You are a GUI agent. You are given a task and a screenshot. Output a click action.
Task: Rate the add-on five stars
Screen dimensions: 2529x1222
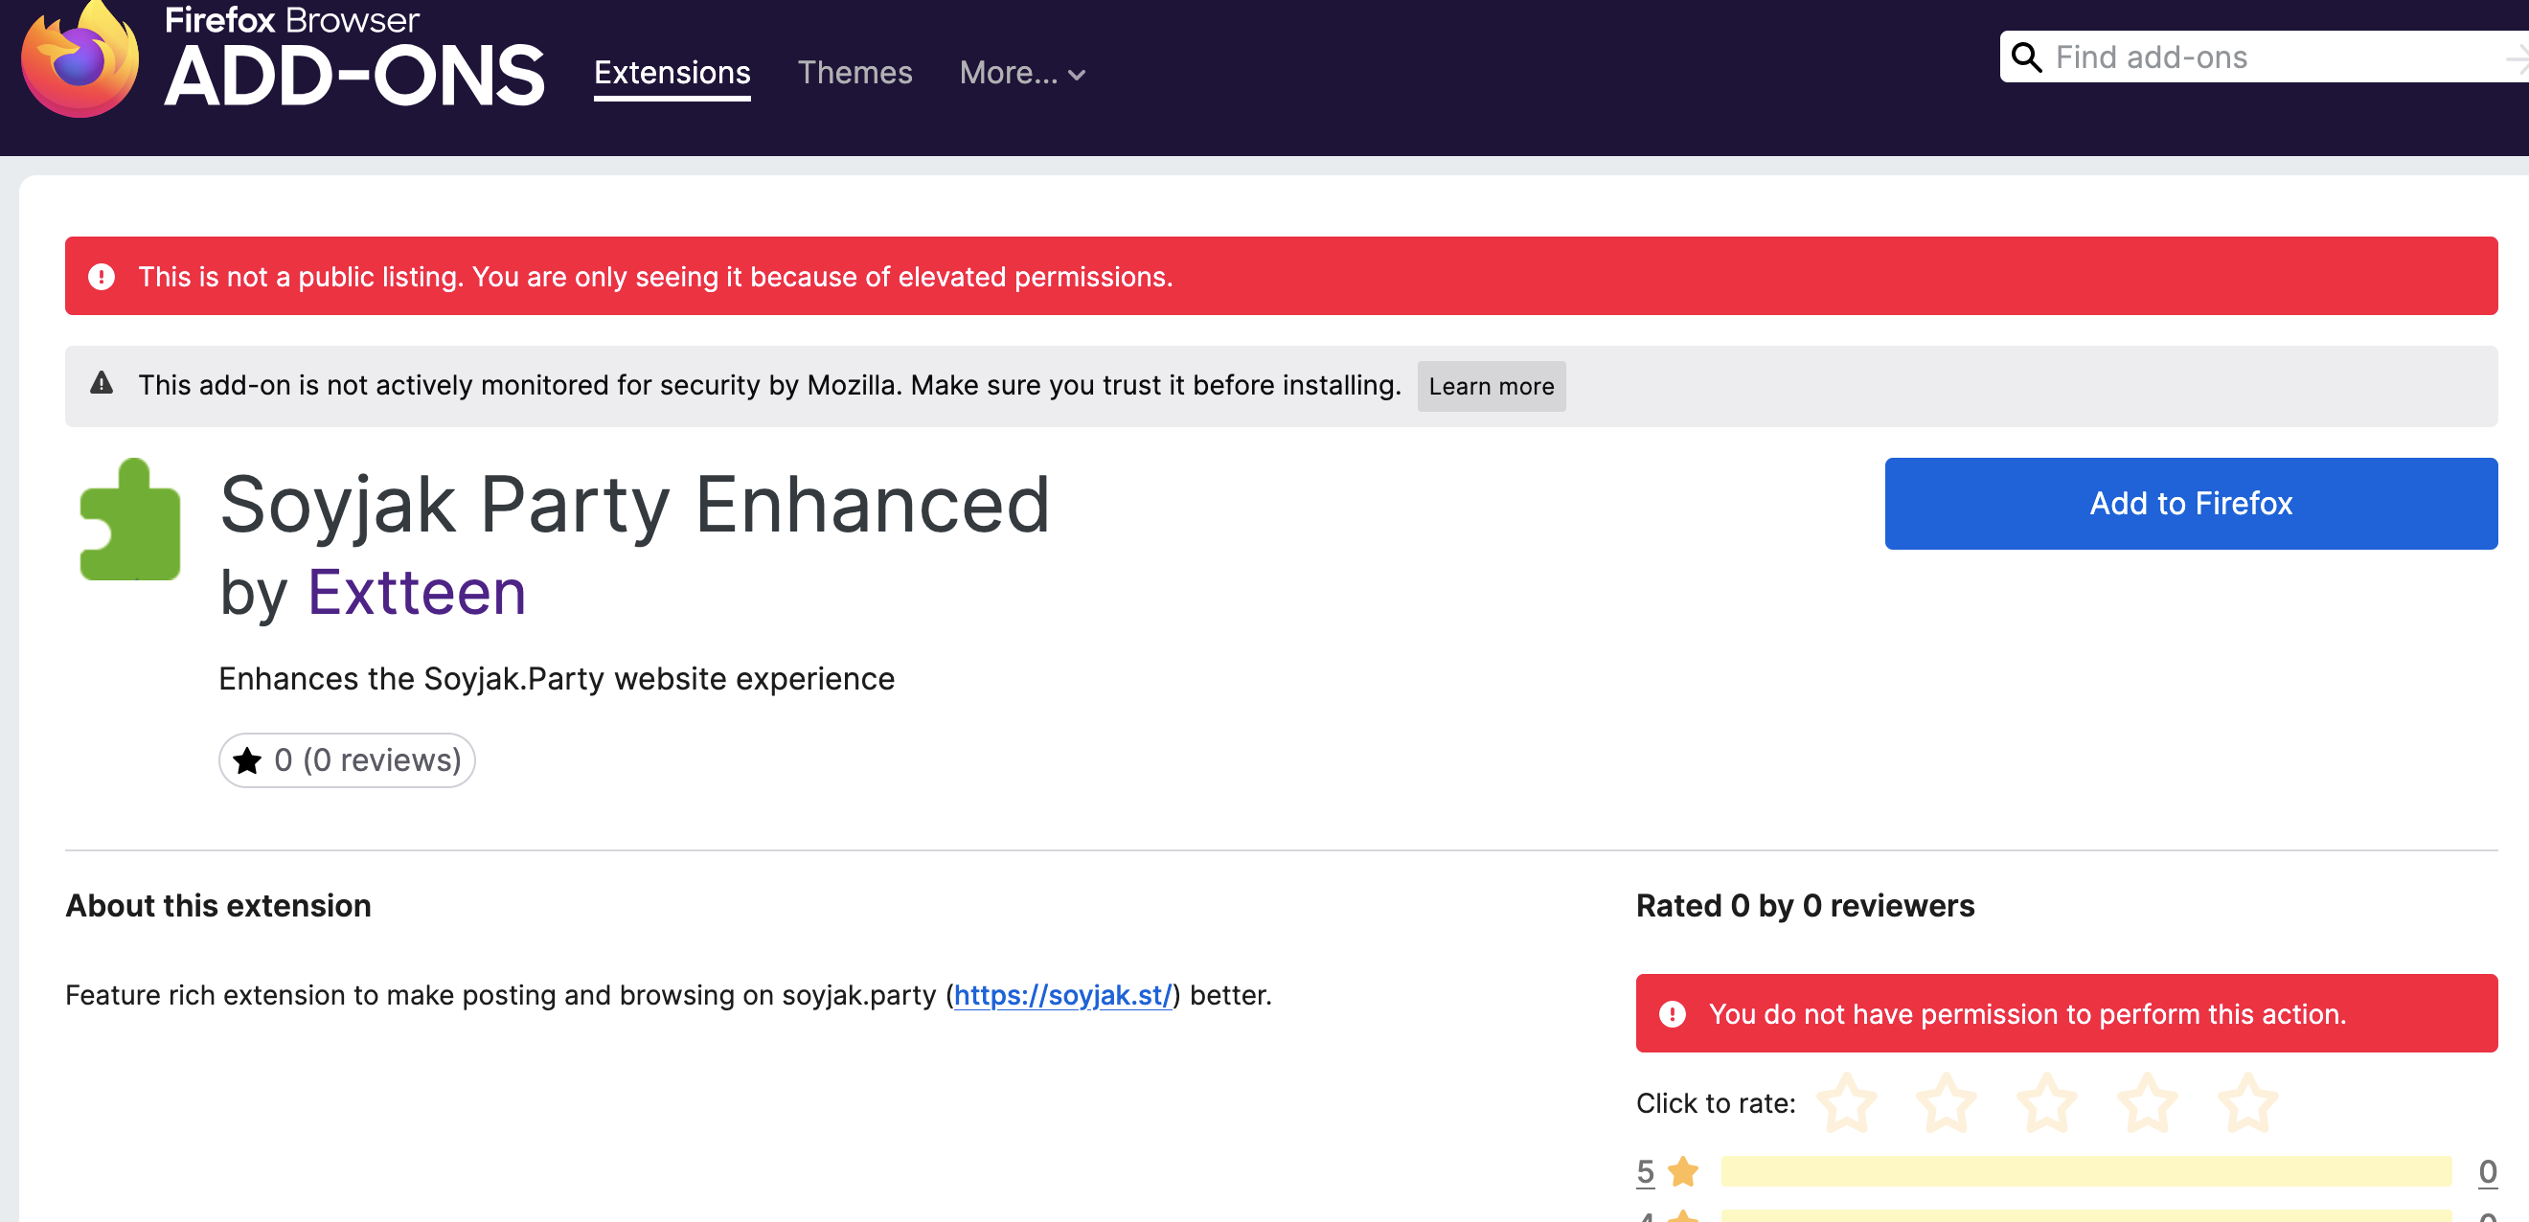(x=2247, y=1102)
